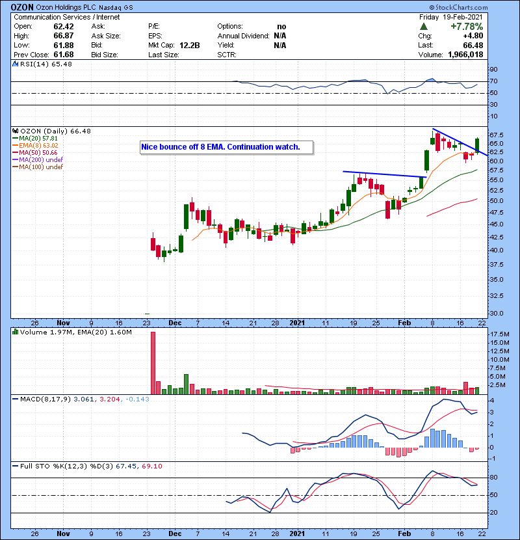
Task: Click the Volume 1.97M, EMA(20) 1.60M label
Action: tap(75, 332)
